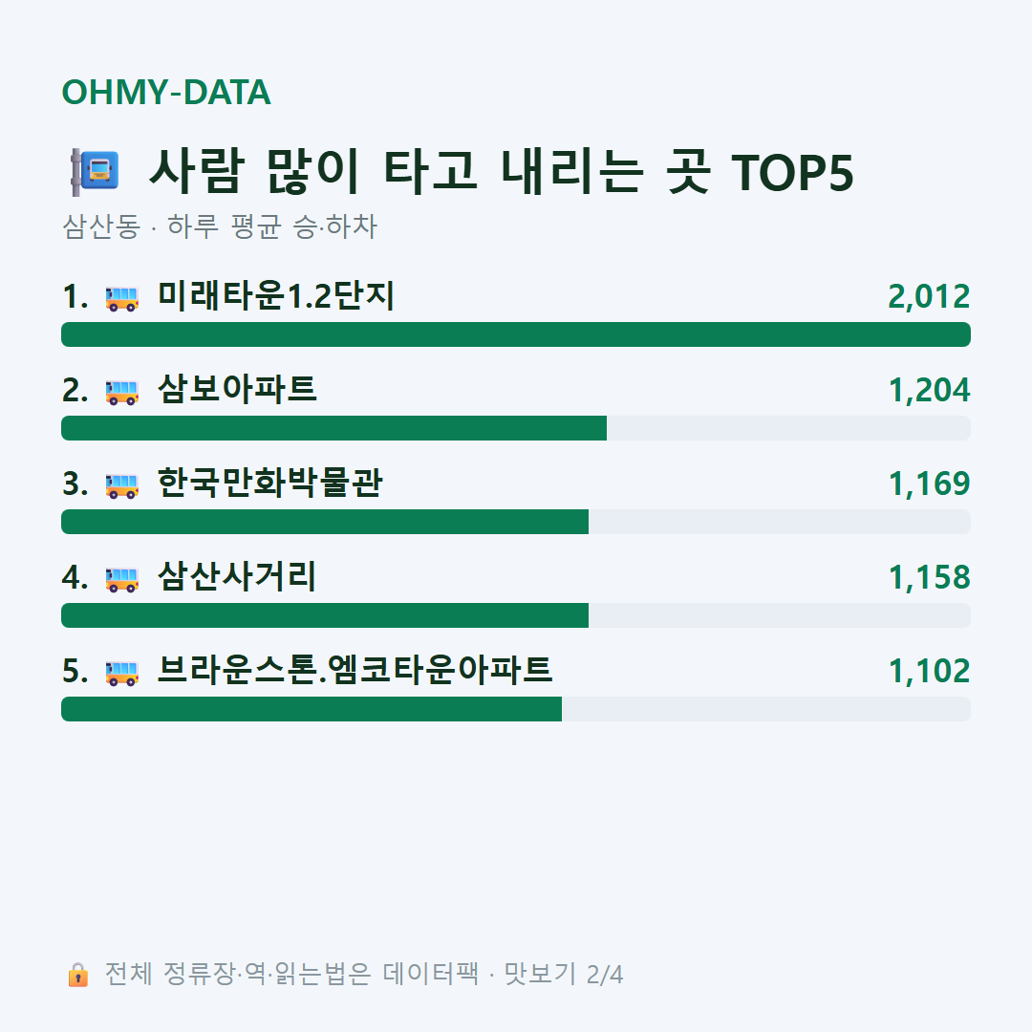Select the 한국만화박물관 stop name

(x=269, y=484)
